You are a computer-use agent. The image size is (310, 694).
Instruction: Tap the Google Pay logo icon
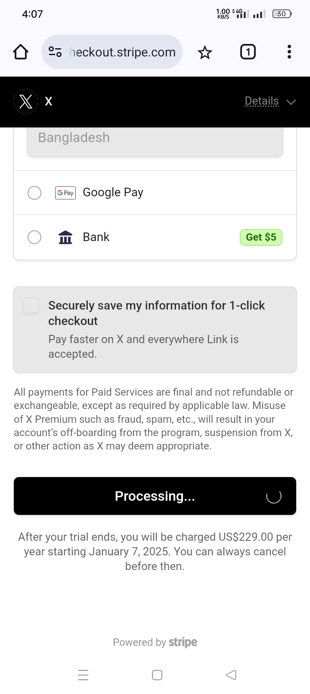(65, 193)
